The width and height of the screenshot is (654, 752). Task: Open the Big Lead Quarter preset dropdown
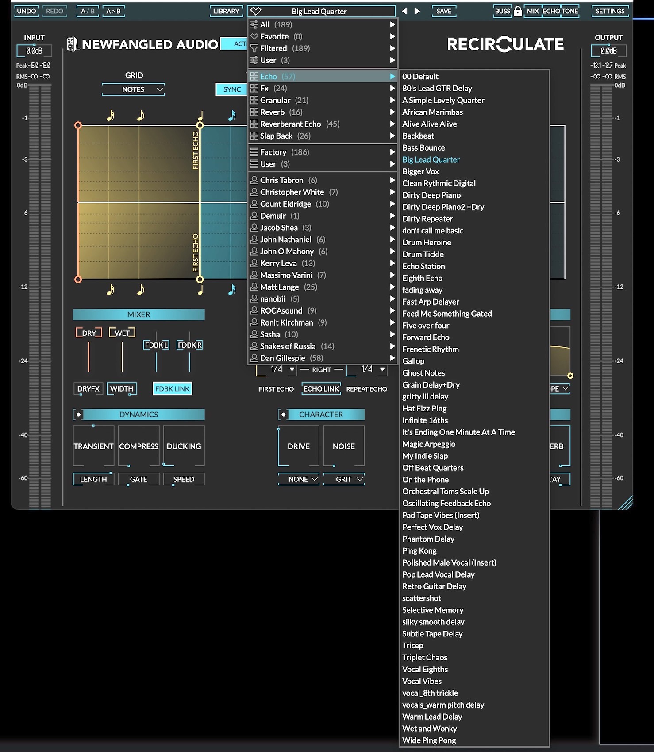(x=321, y=11)
